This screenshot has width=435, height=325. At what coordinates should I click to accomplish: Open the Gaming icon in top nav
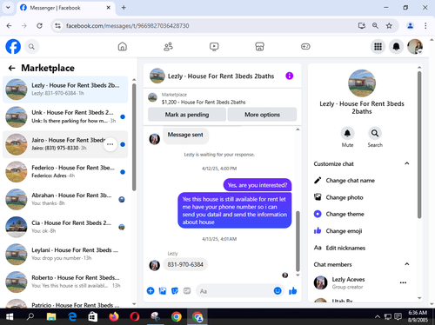click(305, 46)
